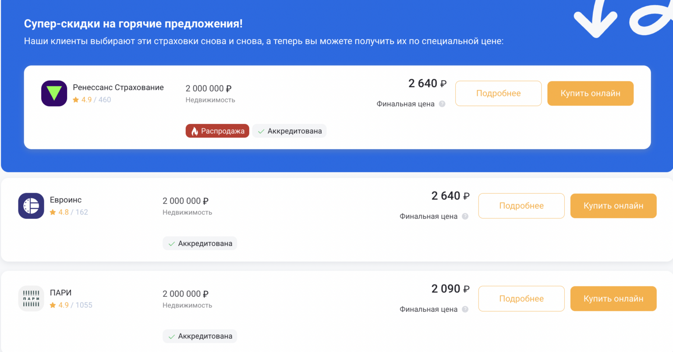Open Ренессанс Страхование company name link
Screen dimensions: 673x352
118,88
